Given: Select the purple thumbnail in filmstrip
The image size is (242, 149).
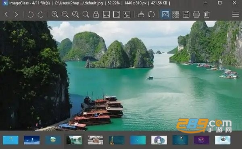Looking at the screenshot, I should pyautogui.click(x=201, y=140).
